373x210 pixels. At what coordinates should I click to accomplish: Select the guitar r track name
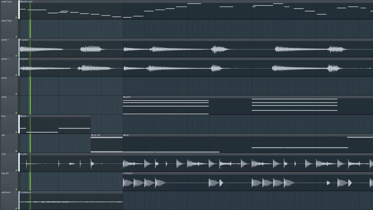pyautogui.click(x=5, y=59)
